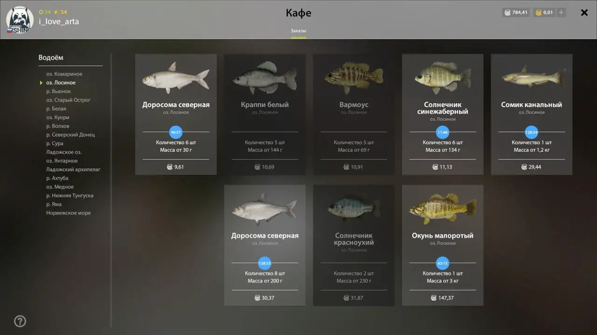
Task: Choose р. Ахтуба from the list
Action: 57,178
